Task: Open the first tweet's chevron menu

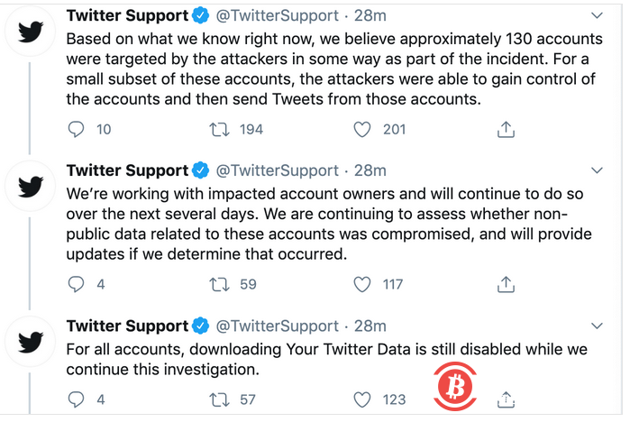Action: point(596,15)
